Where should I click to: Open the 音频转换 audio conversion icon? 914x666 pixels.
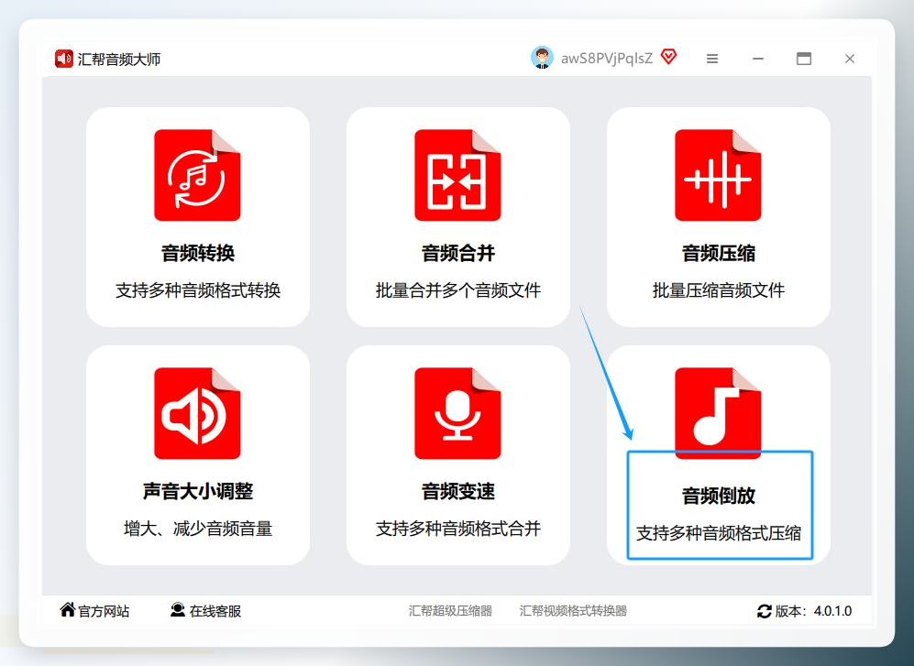coord(197,175)
